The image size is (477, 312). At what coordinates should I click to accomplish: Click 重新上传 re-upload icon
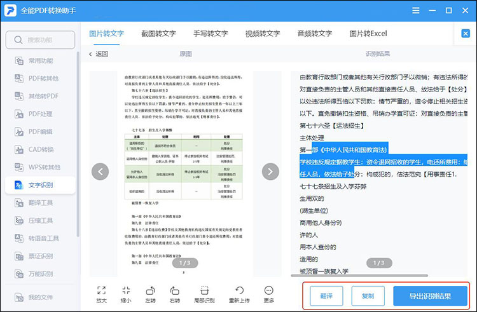[239, 290]
